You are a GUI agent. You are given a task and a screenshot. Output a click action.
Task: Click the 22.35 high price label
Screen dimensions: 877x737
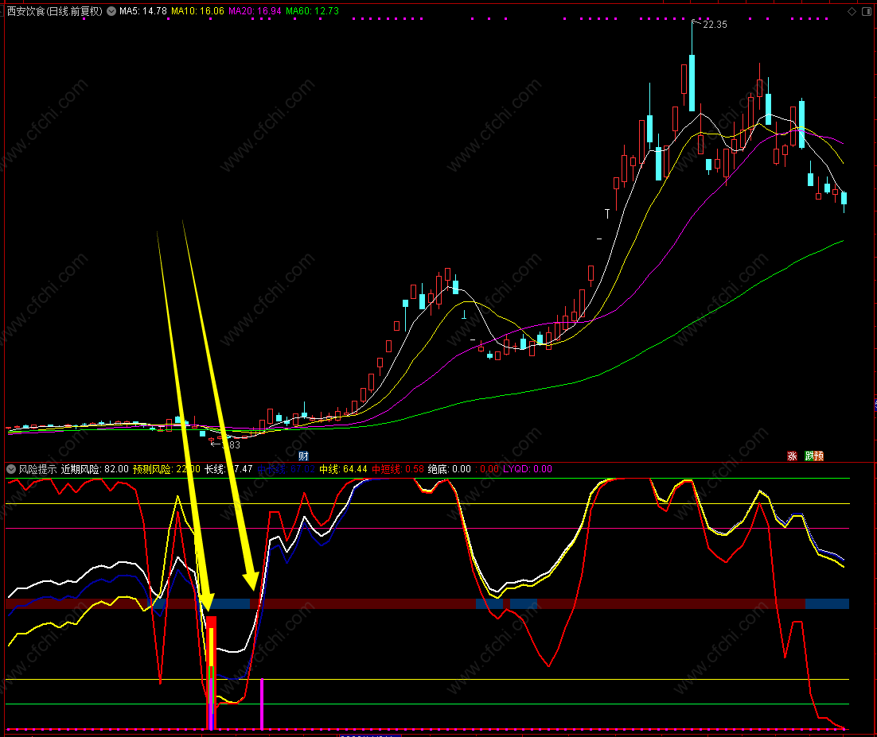tap(715, 25)
